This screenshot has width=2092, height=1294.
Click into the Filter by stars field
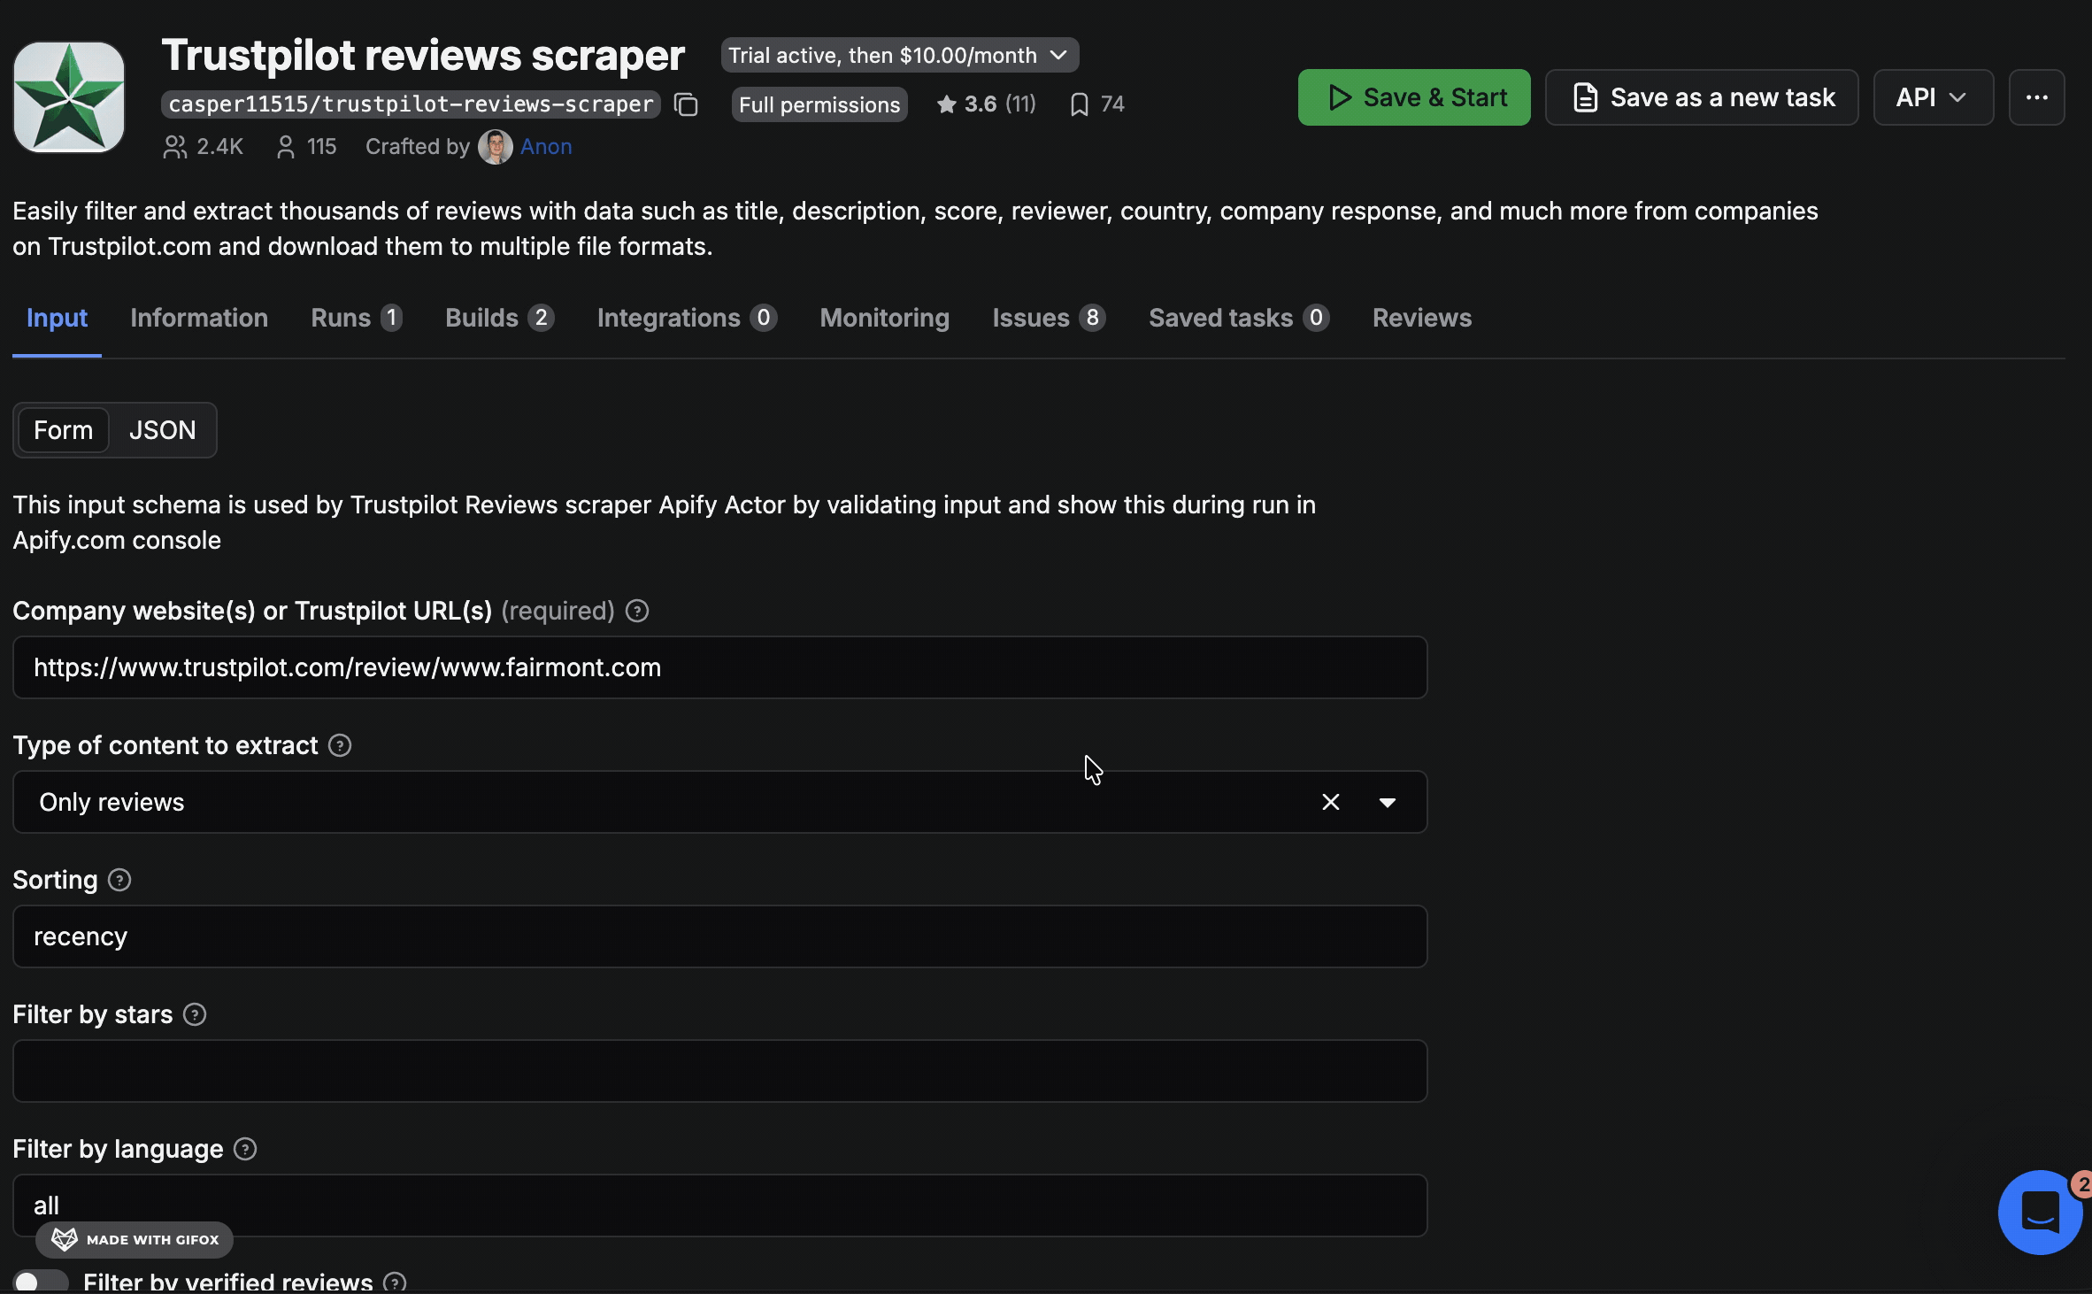pyautogui.click(x=719, y=1071)
